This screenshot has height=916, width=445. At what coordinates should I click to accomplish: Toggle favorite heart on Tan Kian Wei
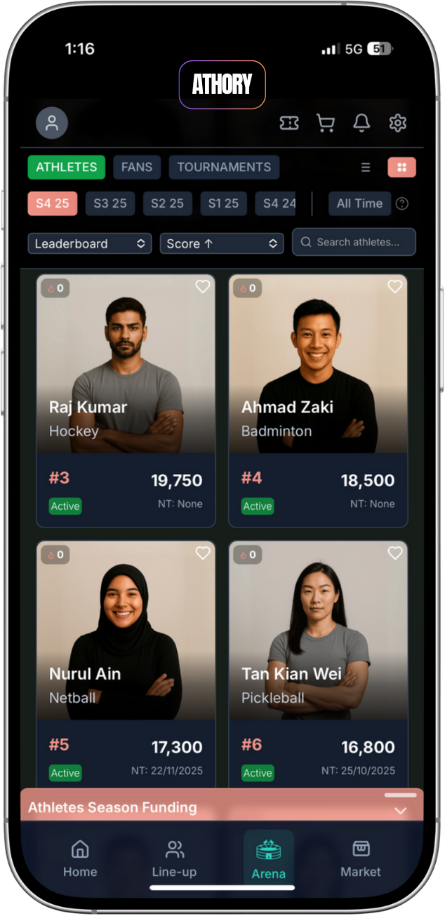(x=395, y=553)
